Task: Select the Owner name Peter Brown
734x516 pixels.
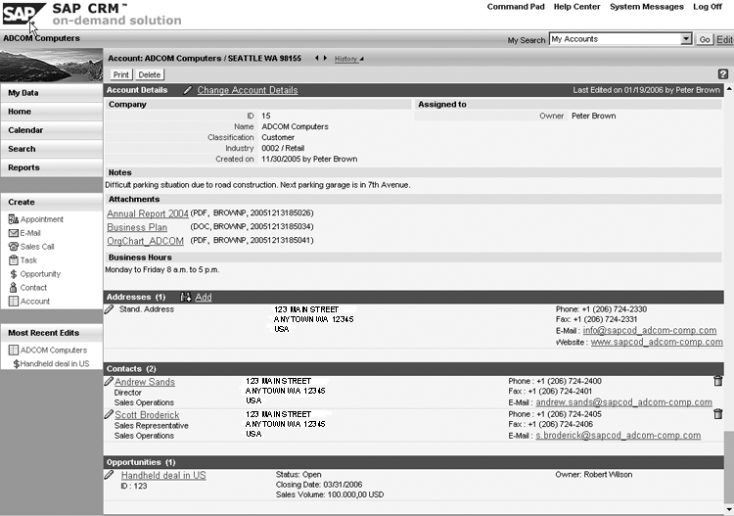Action: pos(593,116)
